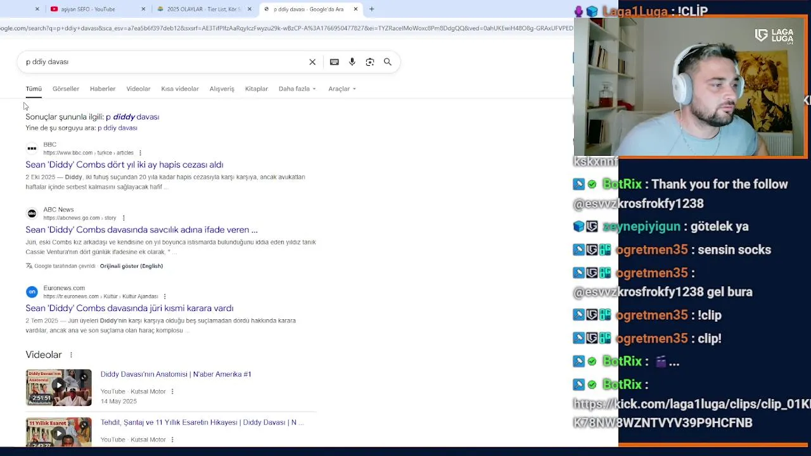Open 'Combs davasında jüri kısmi karara vardı' result

[129, 308]
